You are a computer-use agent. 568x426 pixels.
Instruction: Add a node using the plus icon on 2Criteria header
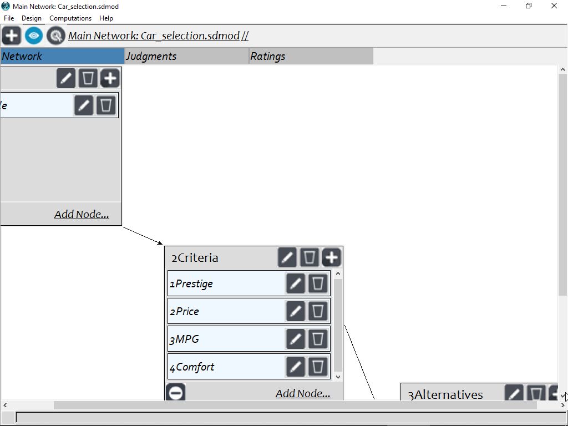pos(331,257)
